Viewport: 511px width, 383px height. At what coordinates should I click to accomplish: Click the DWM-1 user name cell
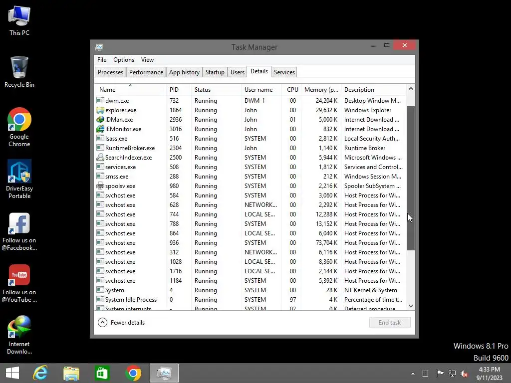(255, 101)
